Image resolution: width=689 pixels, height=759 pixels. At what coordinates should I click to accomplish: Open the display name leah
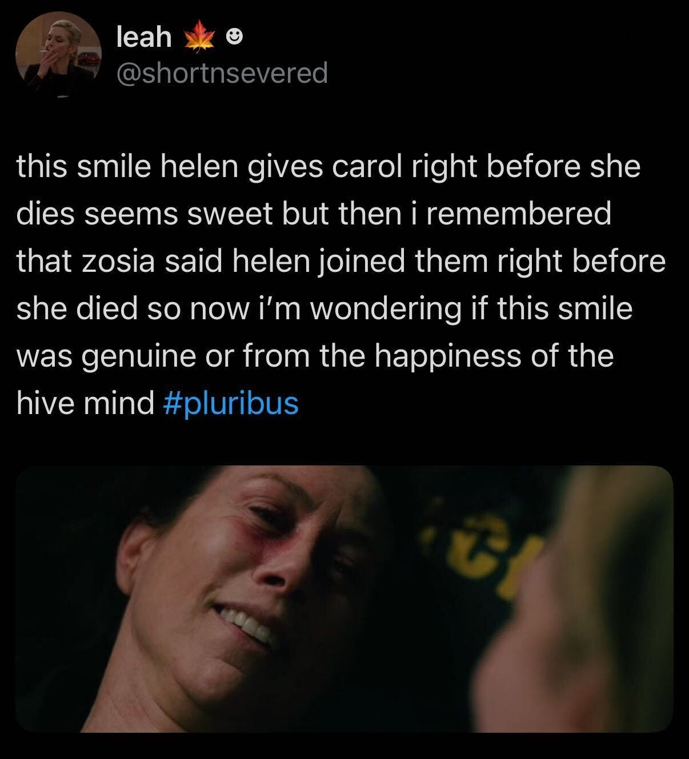point(144,38)
